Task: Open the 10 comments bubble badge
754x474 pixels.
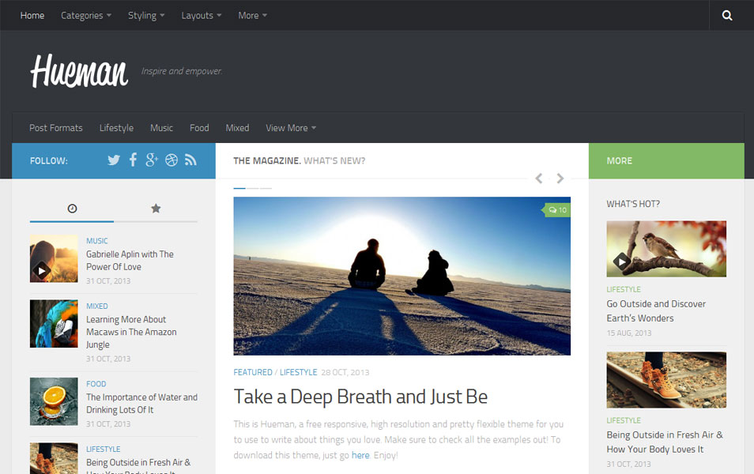Action: 557,210
